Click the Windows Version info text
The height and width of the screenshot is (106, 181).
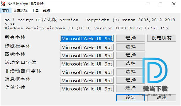(x=86, y=28)
